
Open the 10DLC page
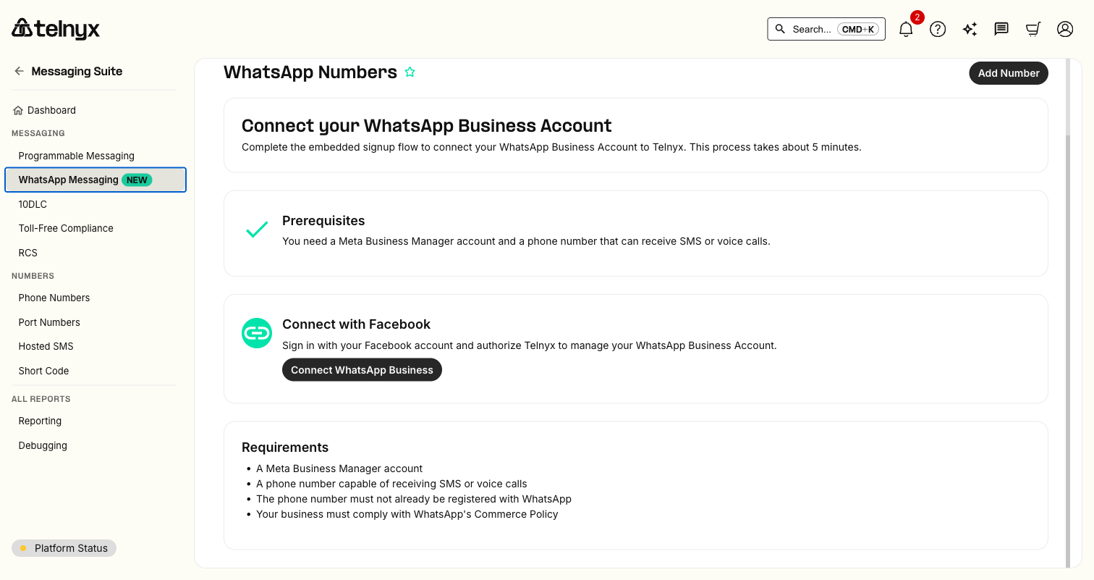click(33, 204)
